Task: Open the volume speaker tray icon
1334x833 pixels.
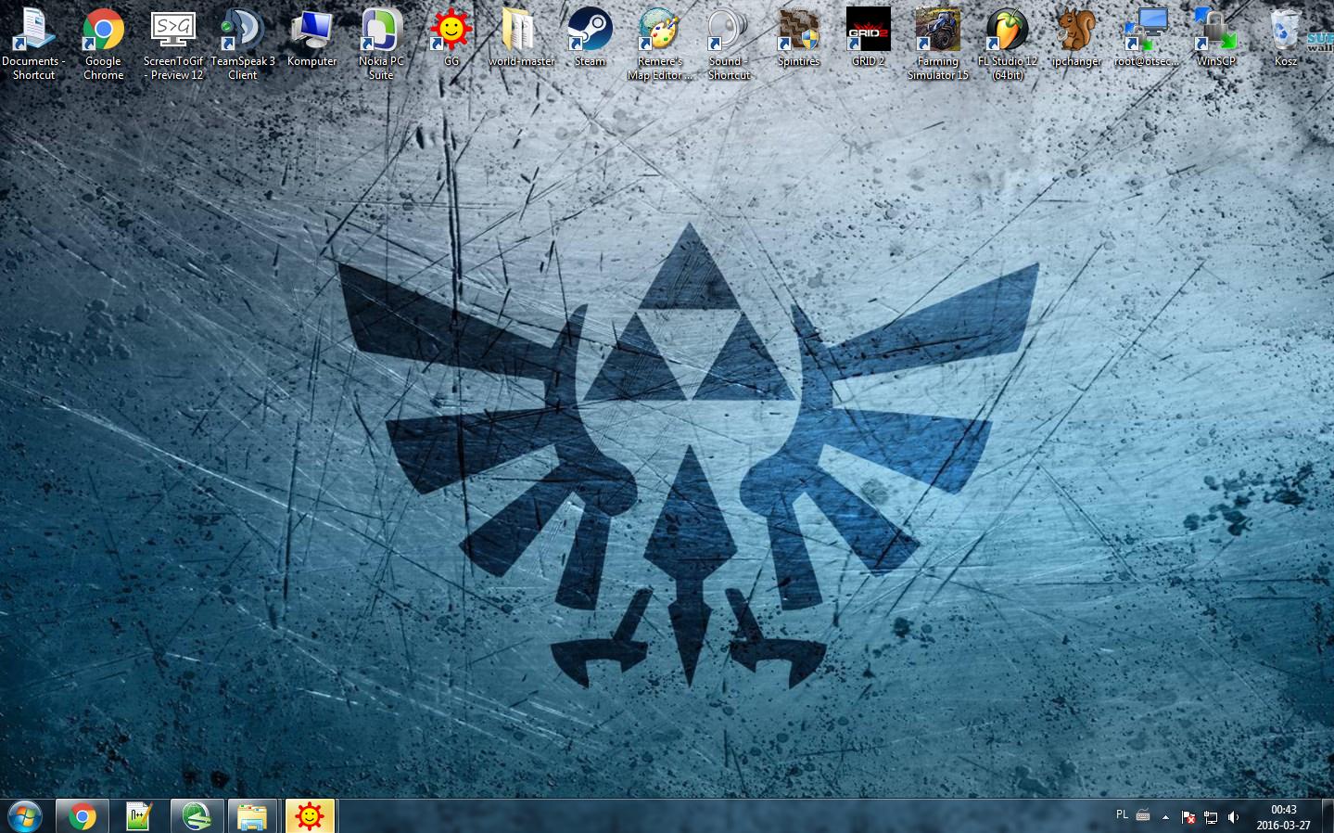Action: [x=1233, y=817]
